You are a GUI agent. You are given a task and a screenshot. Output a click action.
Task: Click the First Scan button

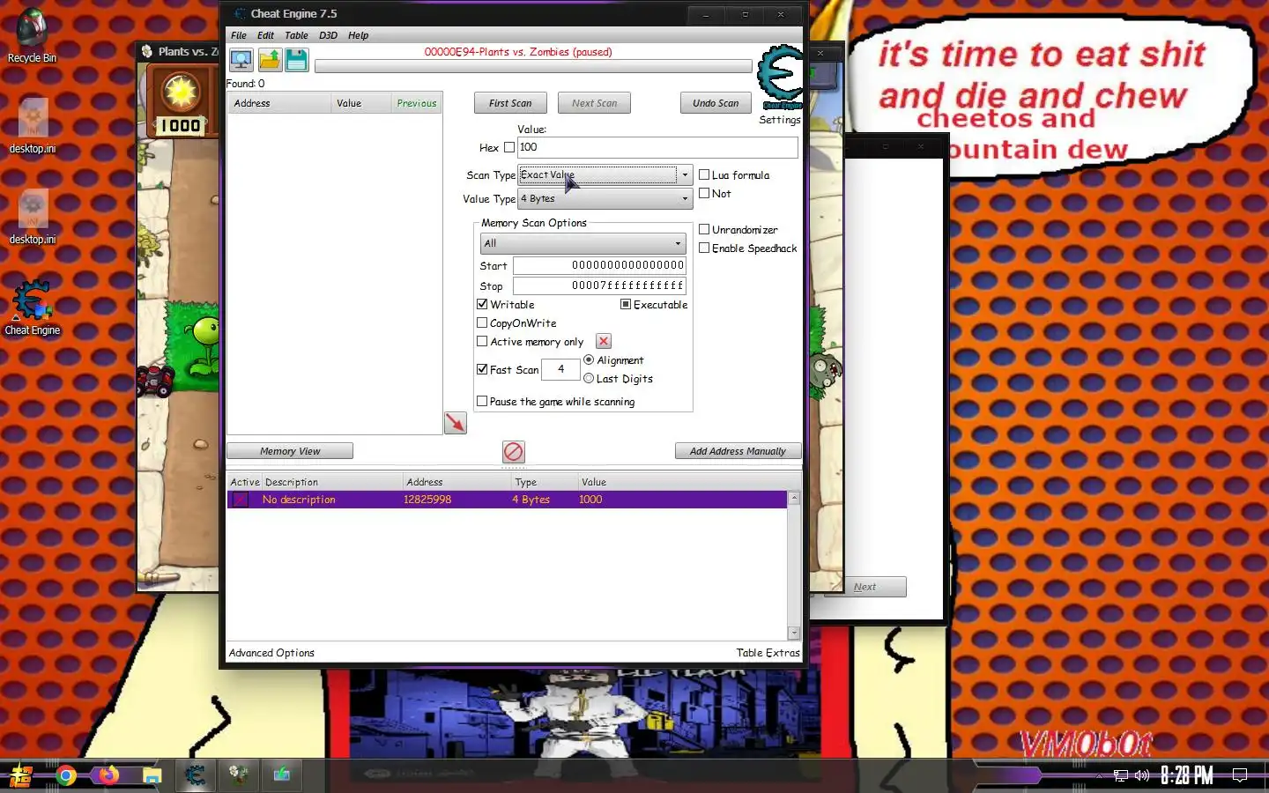[510, 103]
